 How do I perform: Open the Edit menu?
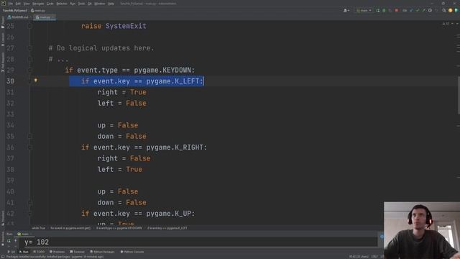(x=18, y=4)
